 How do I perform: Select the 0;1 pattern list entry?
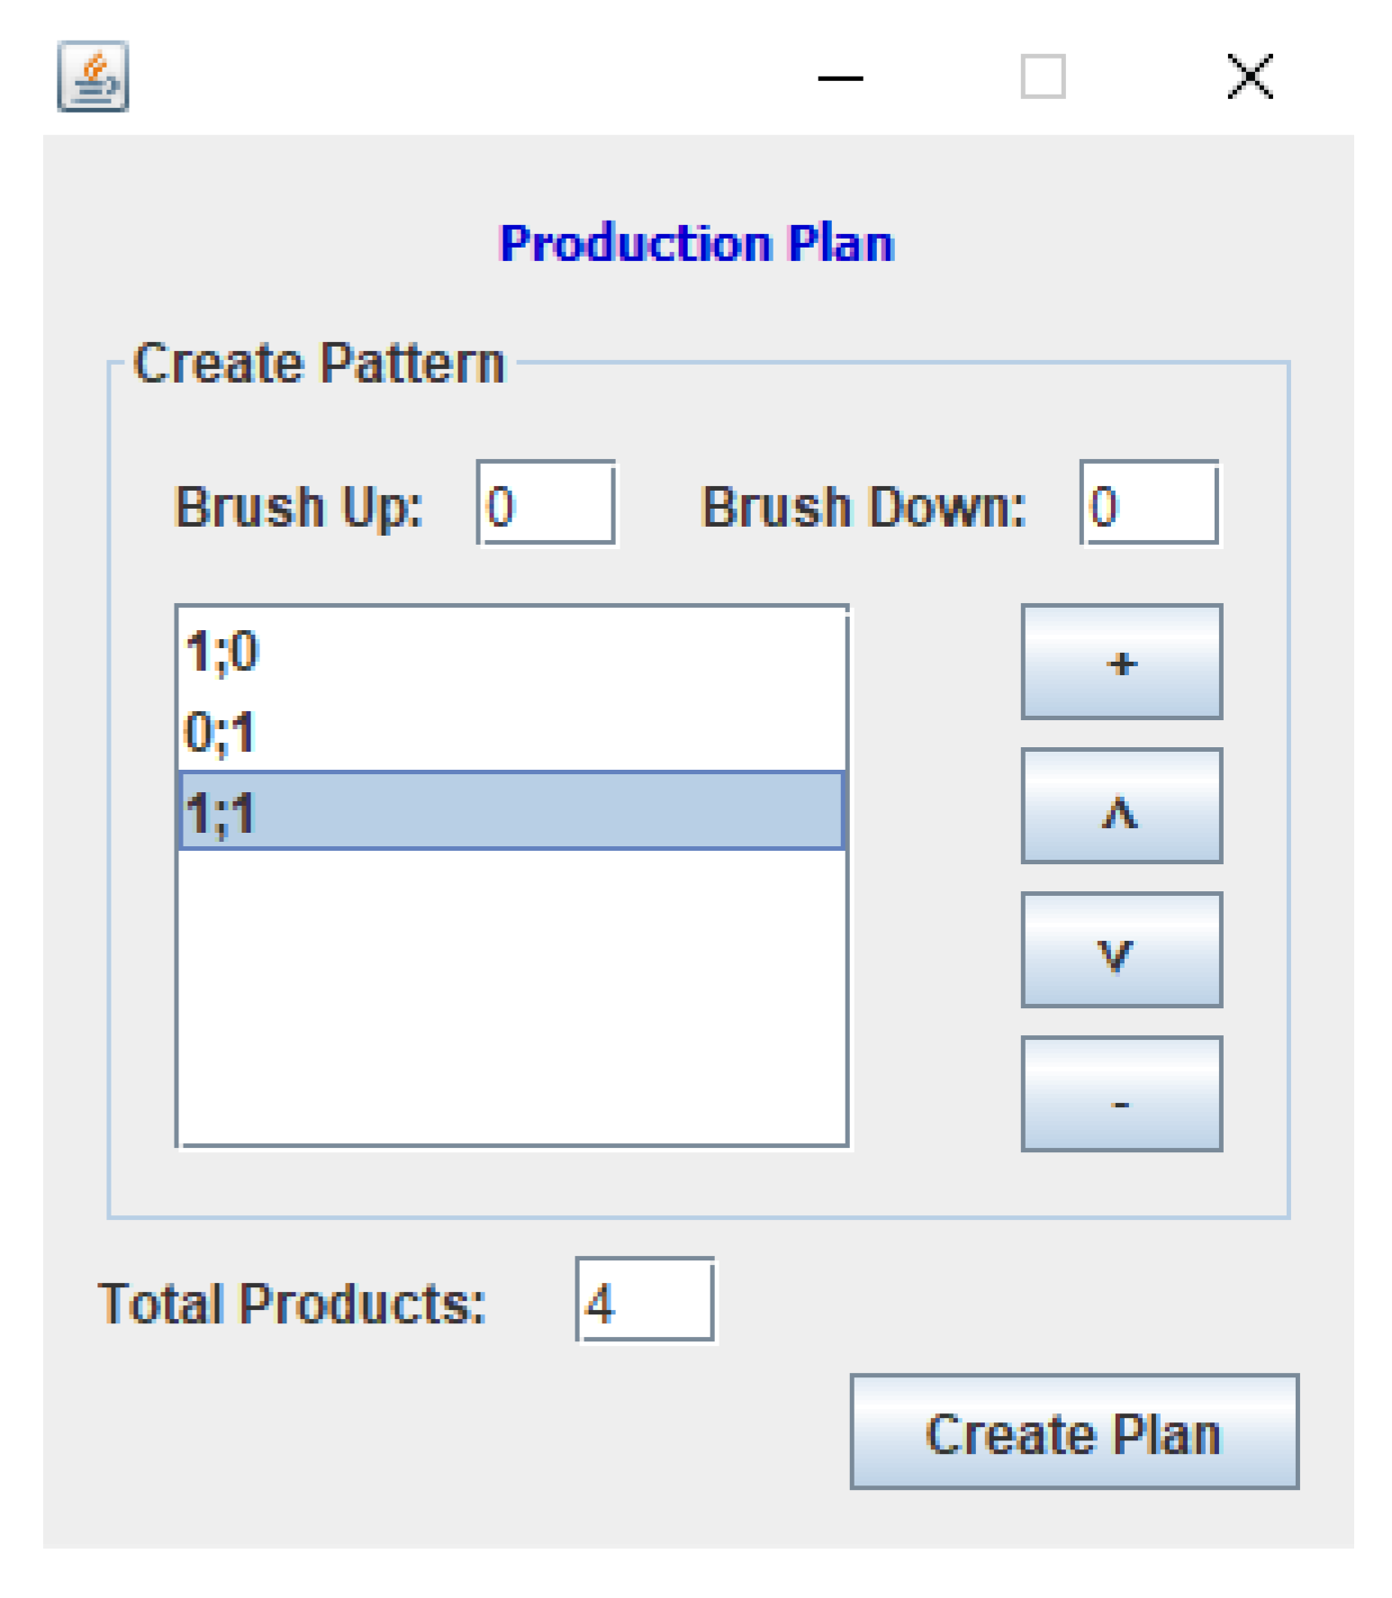511,731
